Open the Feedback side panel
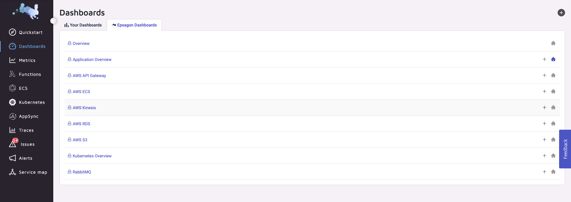The width and height of the screenshot is (571, 202). coord(565,149)
